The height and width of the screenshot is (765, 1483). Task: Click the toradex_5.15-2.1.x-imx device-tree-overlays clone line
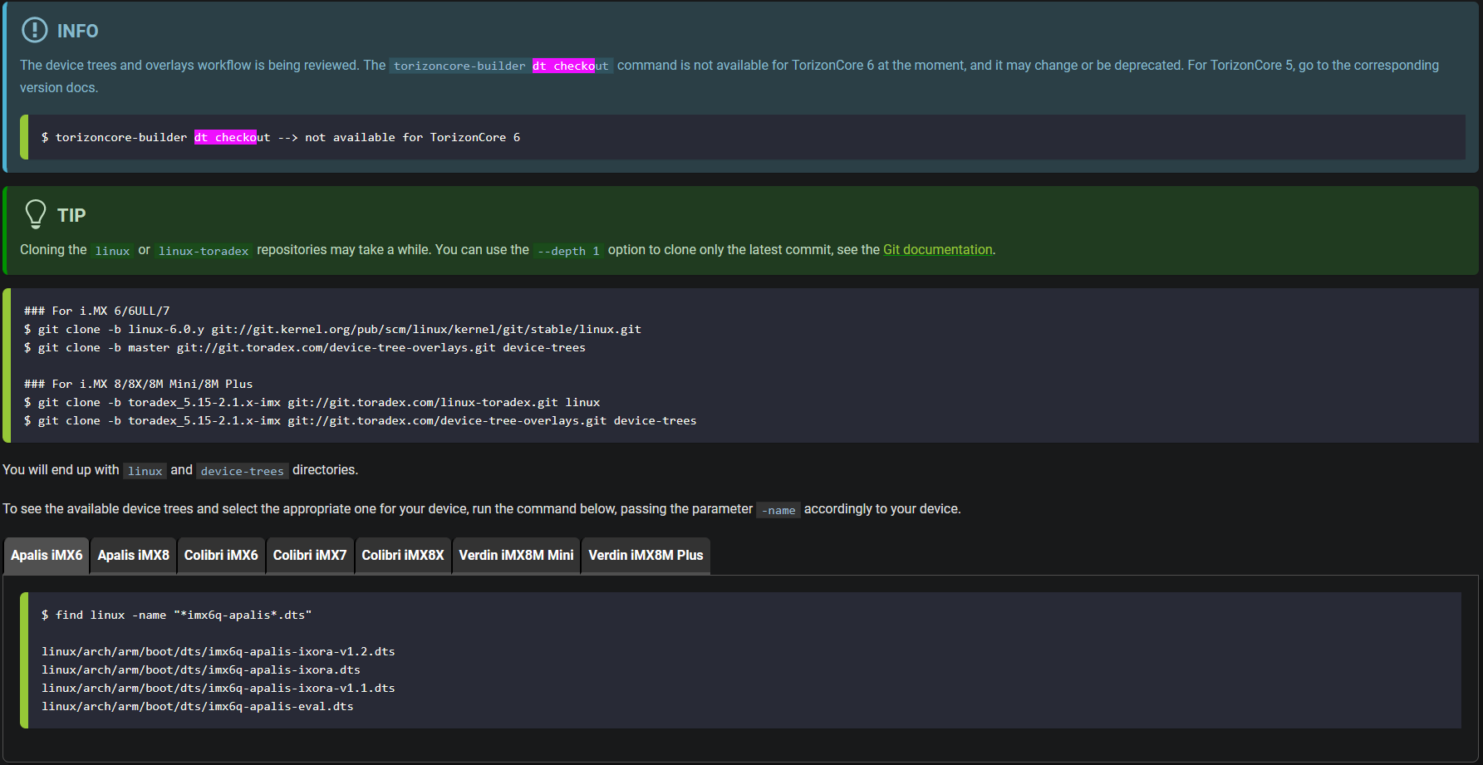pyautogui.click(x=360, y=420)
